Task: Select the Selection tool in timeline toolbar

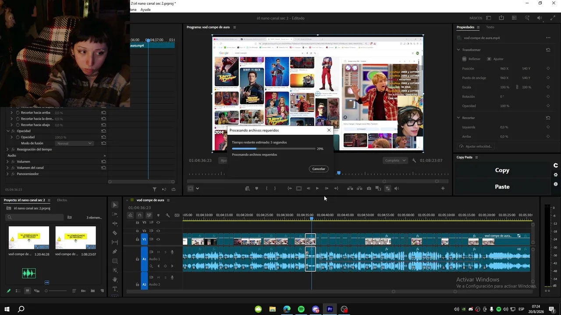Action: (115, 205)
